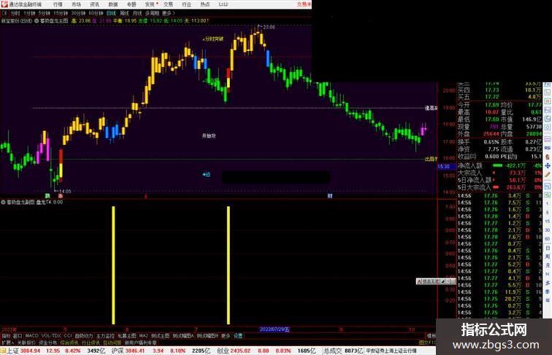Click the second yellow signal bar in sub-chart
Viewport: 552px width, 355px height.
(228, 265)
